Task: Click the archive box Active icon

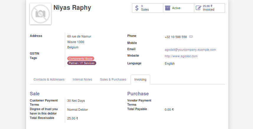Action: [167, 8]
